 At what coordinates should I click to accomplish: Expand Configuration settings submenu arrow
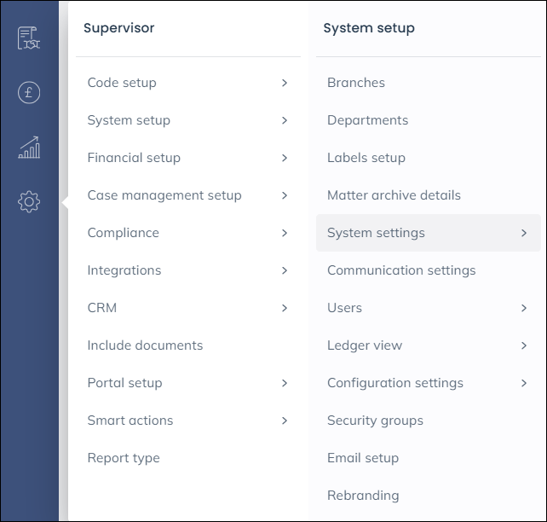524,383
